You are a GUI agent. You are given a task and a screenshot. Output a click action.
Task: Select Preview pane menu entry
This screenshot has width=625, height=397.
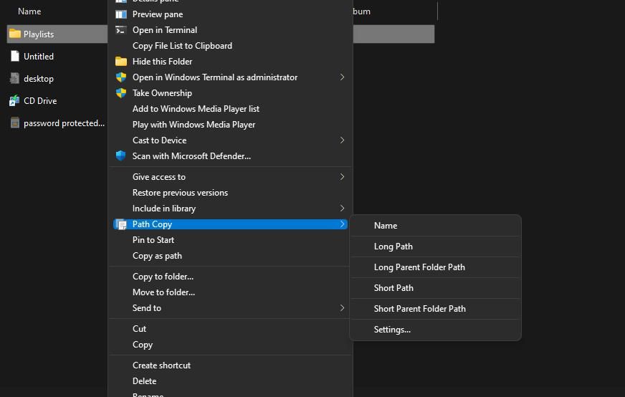230,14
